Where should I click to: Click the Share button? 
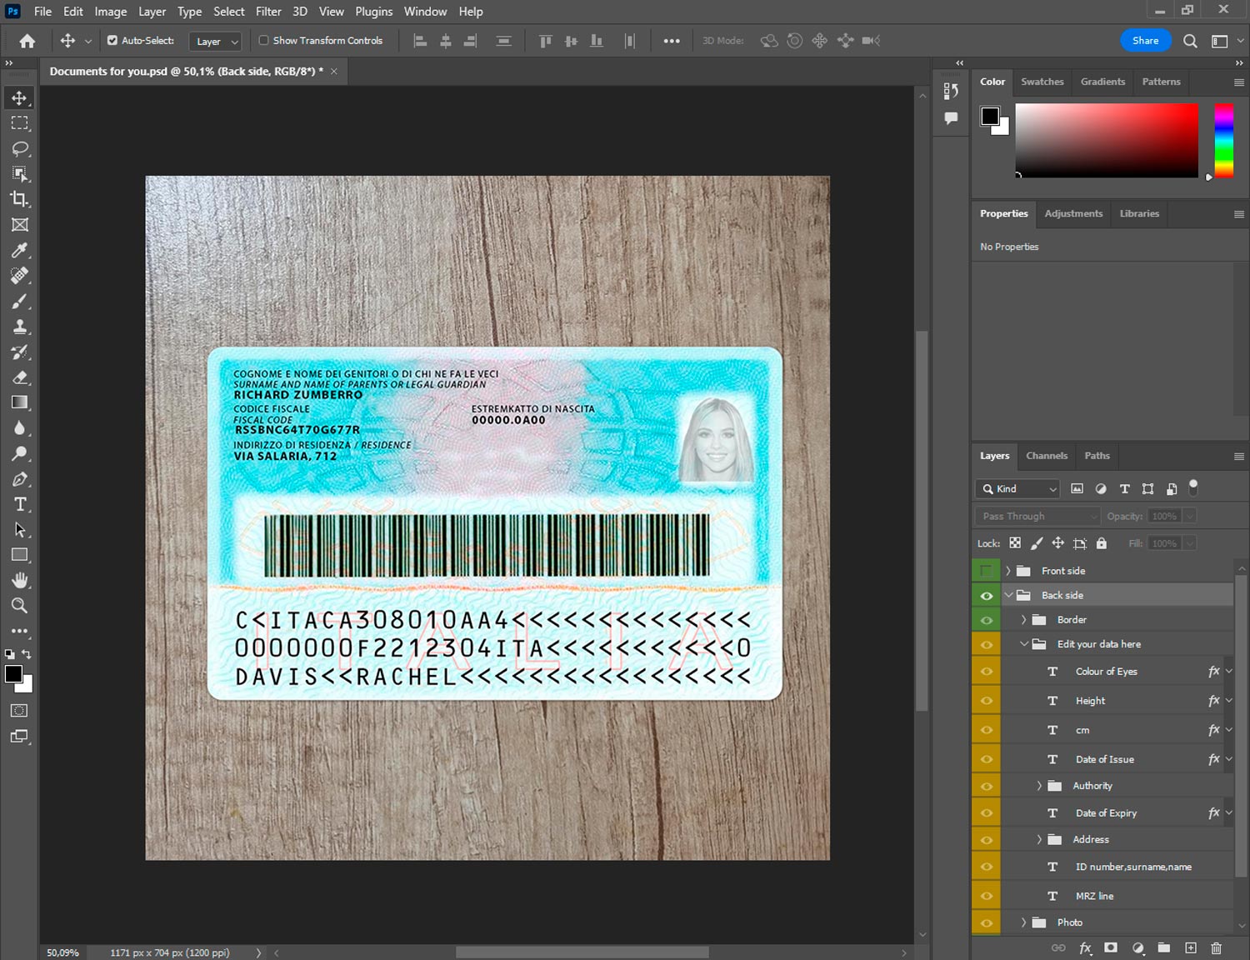(1145, 40)
